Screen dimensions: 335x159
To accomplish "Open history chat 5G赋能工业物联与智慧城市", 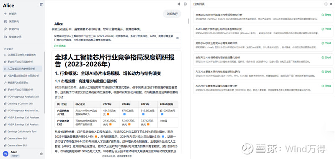I will click(x=22, y=55).
